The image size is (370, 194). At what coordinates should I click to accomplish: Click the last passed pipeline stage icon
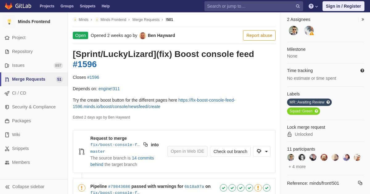[267, 188]
